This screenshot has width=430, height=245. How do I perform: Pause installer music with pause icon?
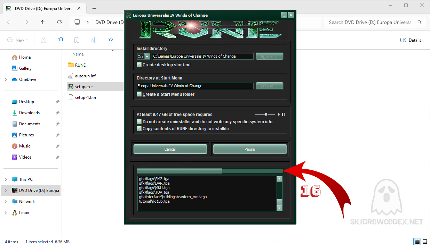pos(283,114)
